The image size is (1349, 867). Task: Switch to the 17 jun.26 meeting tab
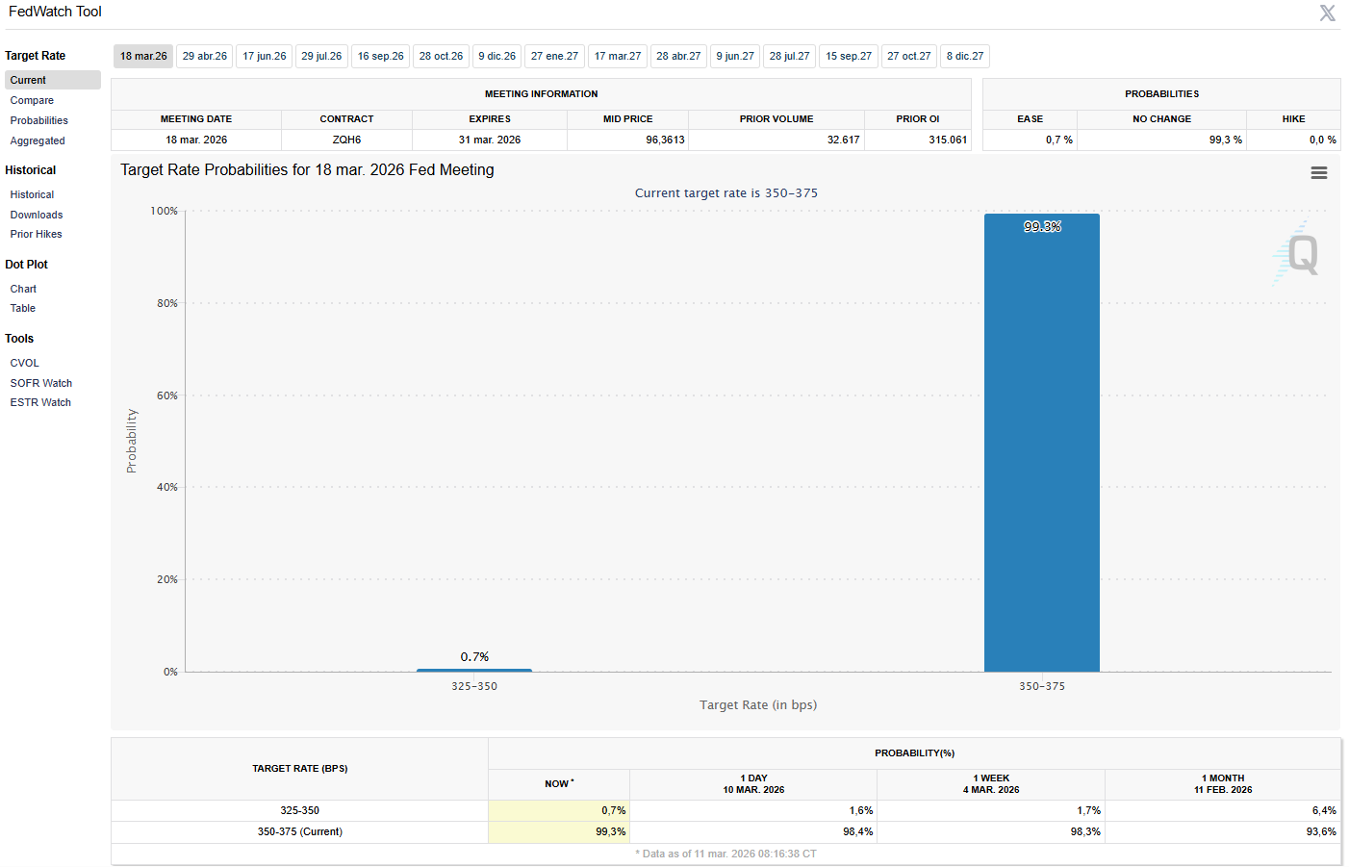coord(264,57)
